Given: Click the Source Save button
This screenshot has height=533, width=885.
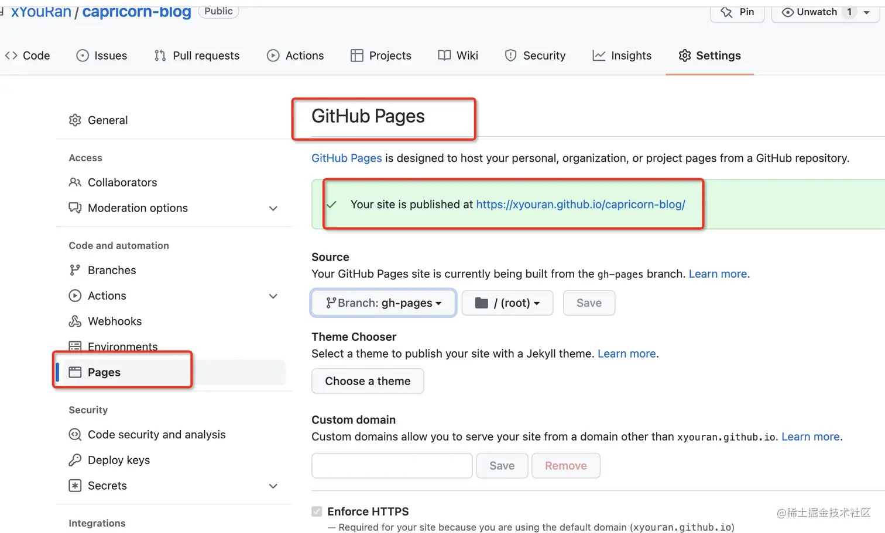Looking at the screenshot, I should click(589, 303).
